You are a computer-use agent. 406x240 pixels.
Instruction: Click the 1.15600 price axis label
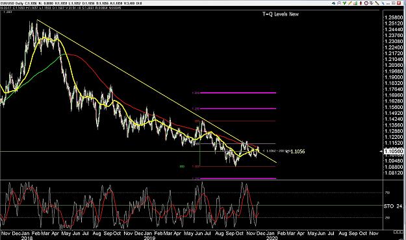click(x=394, y=107)
